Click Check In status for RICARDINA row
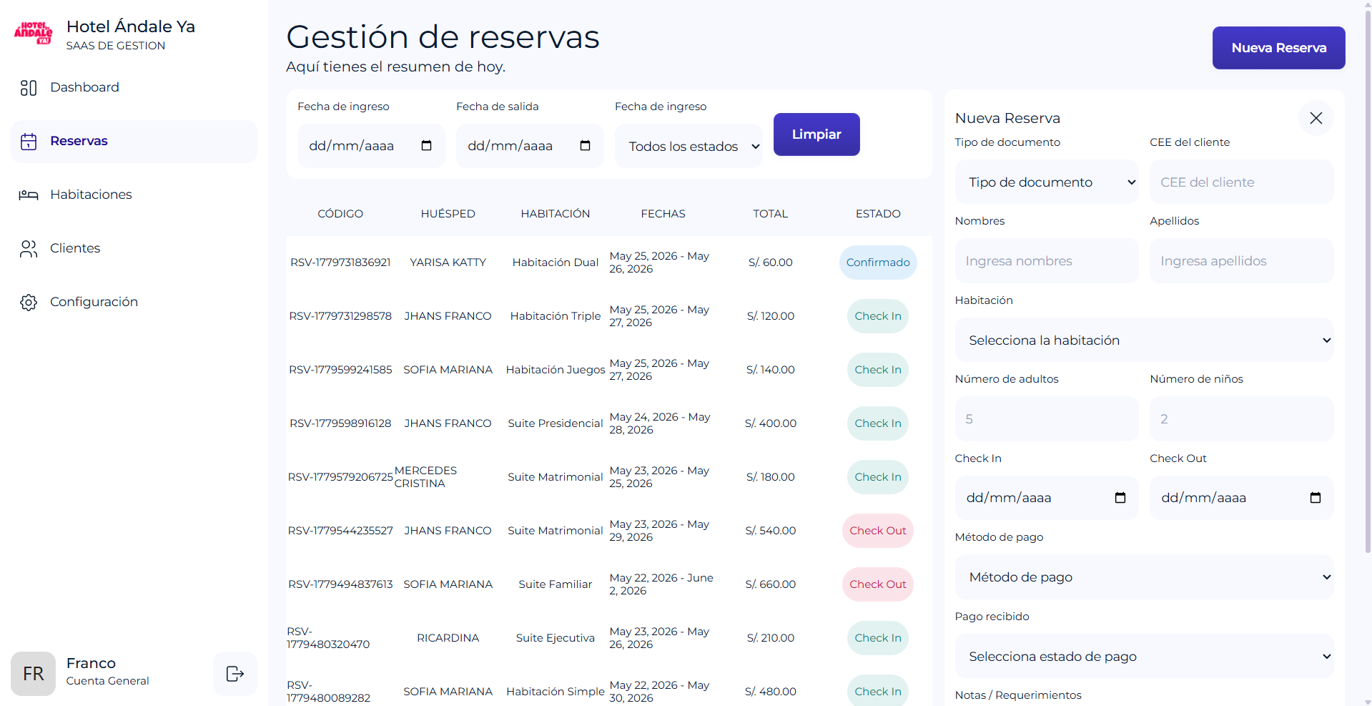This screenshot has width=1372, height=706. coord(878,638)
